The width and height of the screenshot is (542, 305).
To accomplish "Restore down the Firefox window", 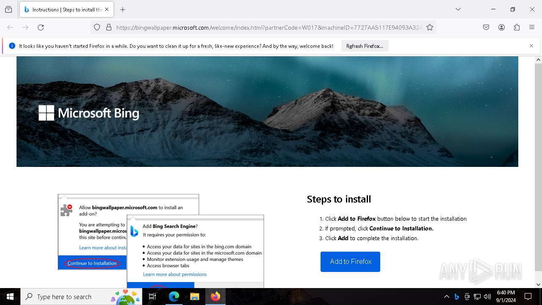I will pos(513,9).
